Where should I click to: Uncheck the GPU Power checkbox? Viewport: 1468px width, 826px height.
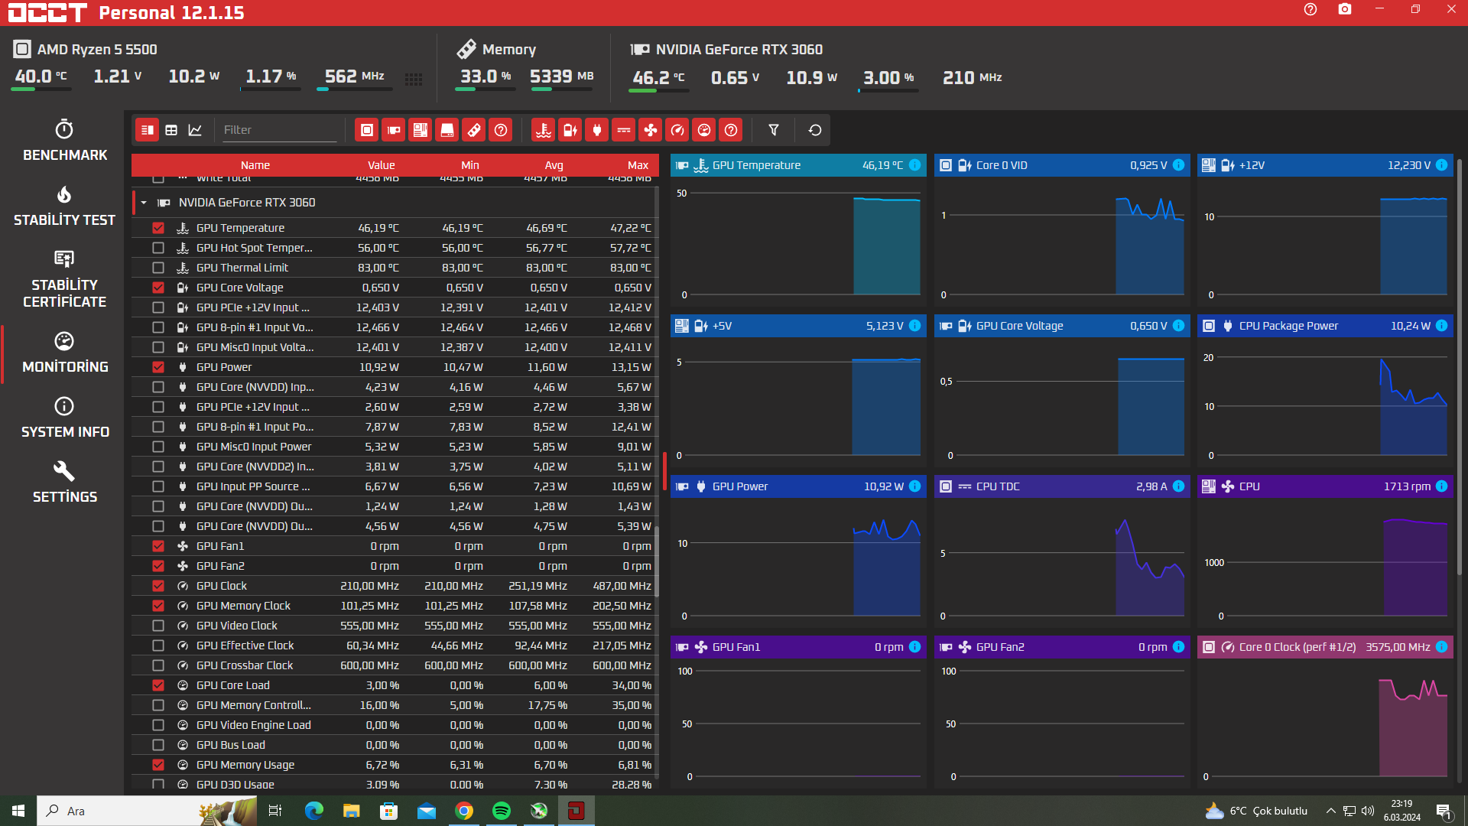coord(158,367)
